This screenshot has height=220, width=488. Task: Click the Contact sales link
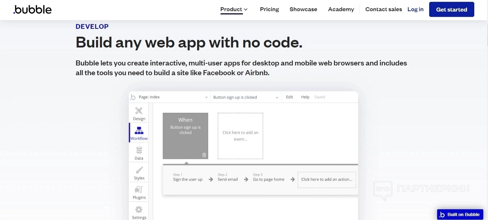point(383,9)
